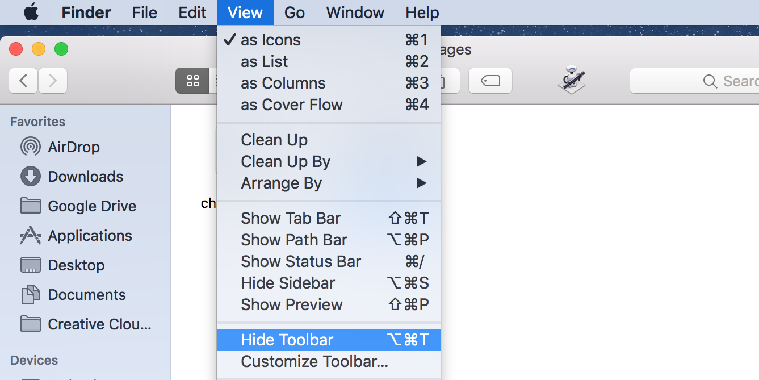
Task: Click the Apple menu icon
Action: click(x=31, y=12)
